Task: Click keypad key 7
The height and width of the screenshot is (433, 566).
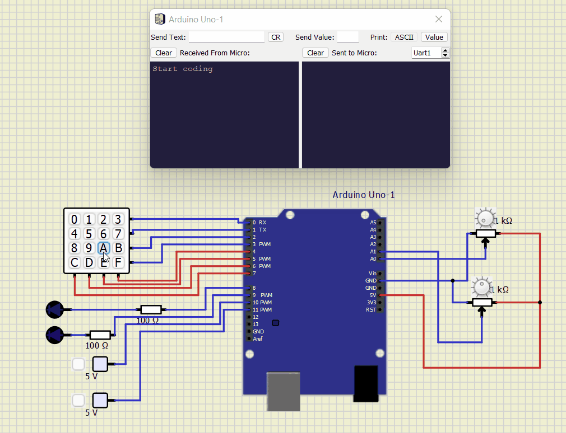Action: (118, 234)
